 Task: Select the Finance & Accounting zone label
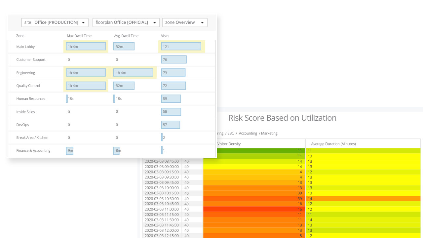click(33, 150)
